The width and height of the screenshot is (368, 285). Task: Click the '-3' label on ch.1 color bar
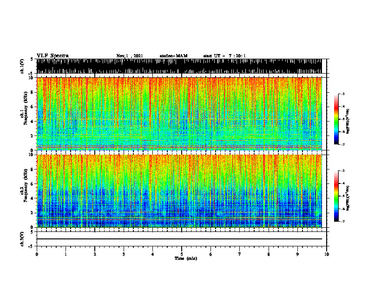coord(342,94)
